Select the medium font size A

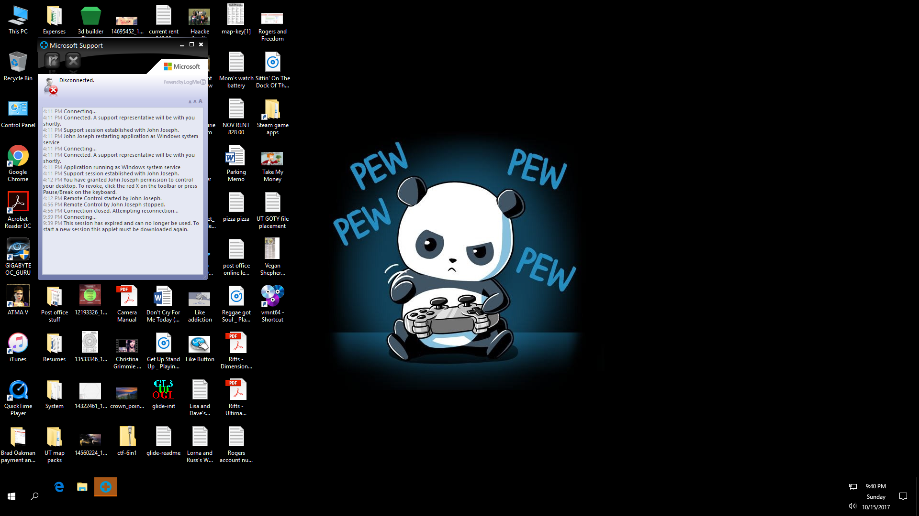tap(195, 102)
